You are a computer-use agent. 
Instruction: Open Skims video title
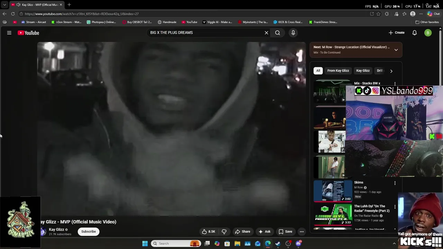(359, 183)
